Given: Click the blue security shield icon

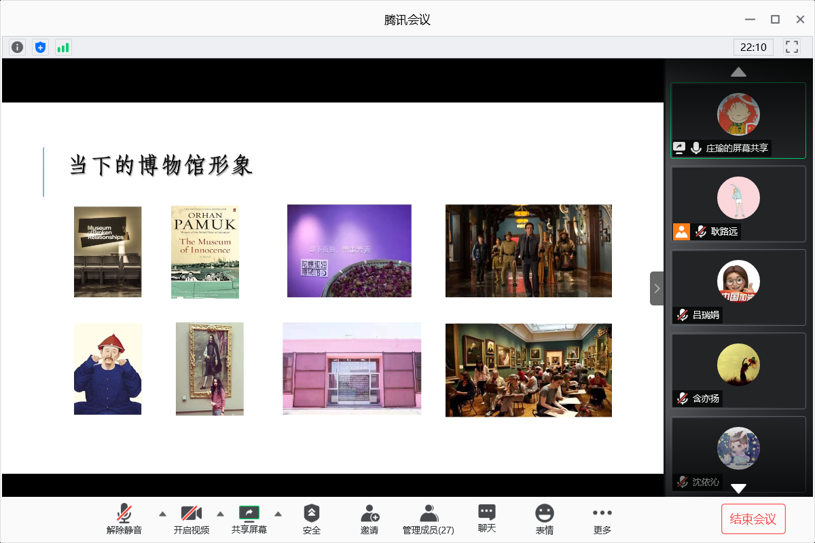Looking at the screenshot, I should coord(41,47).
